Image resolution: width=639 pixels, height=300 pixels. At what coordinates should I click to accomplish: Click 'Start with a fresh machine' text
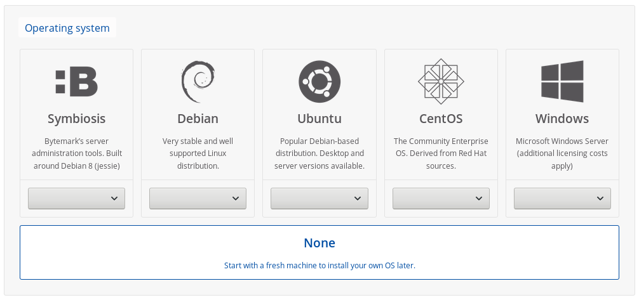point(319,265)
